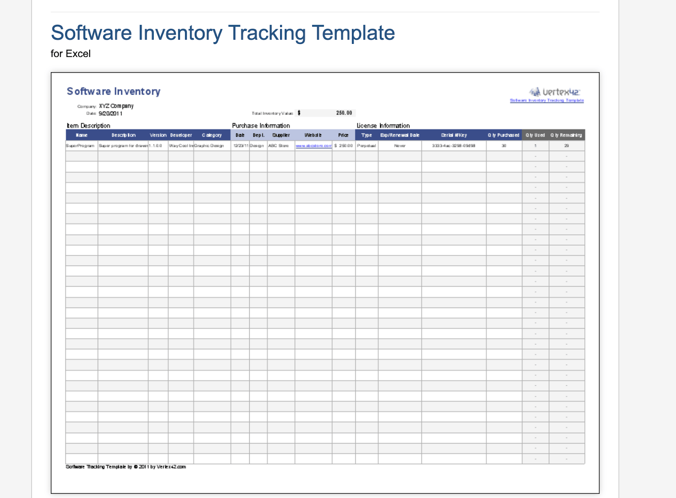Click the Website column header
Image resolution: width=676 pixels, height=498 pixels.
point(313,135)
